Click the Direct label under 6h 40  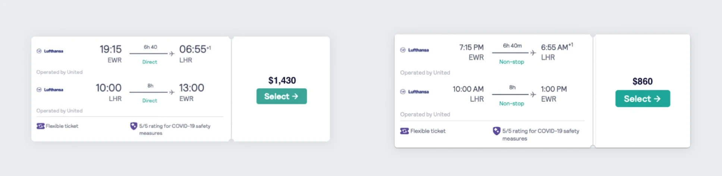click(x=150, y=62)
